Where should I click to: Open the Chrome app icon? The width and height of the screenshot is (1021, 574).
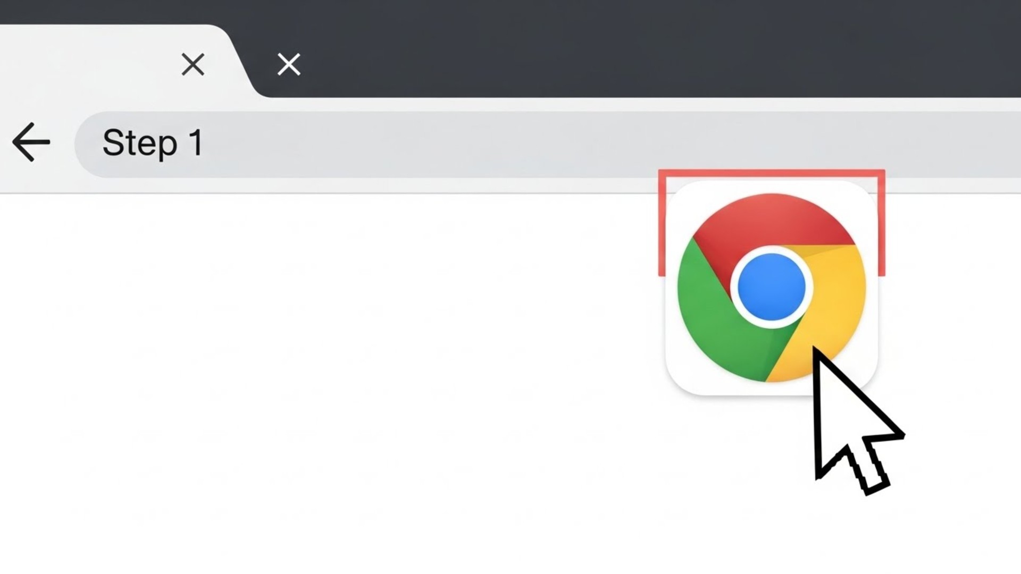771,288
